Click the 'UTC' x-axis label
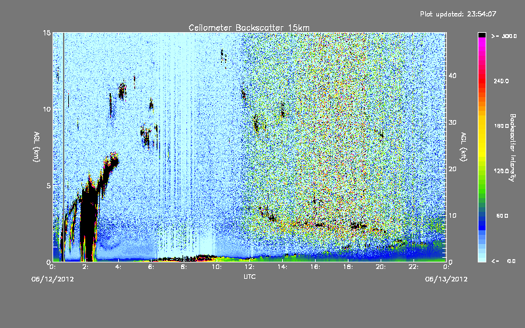This screenshot has height=328, width=525. pyautogui.click(x=249, y=276)
